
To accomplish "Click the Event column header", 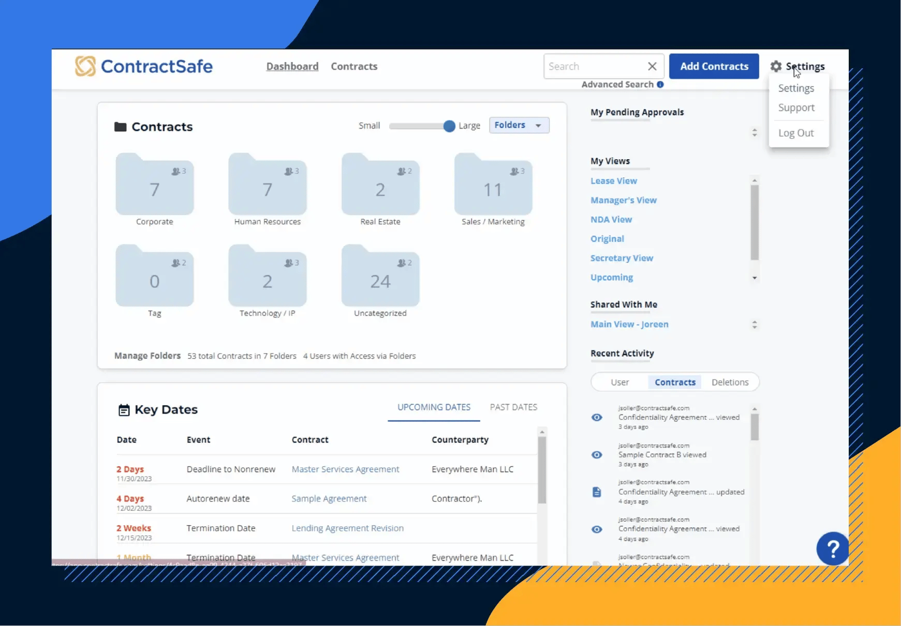I will point(198,440).
